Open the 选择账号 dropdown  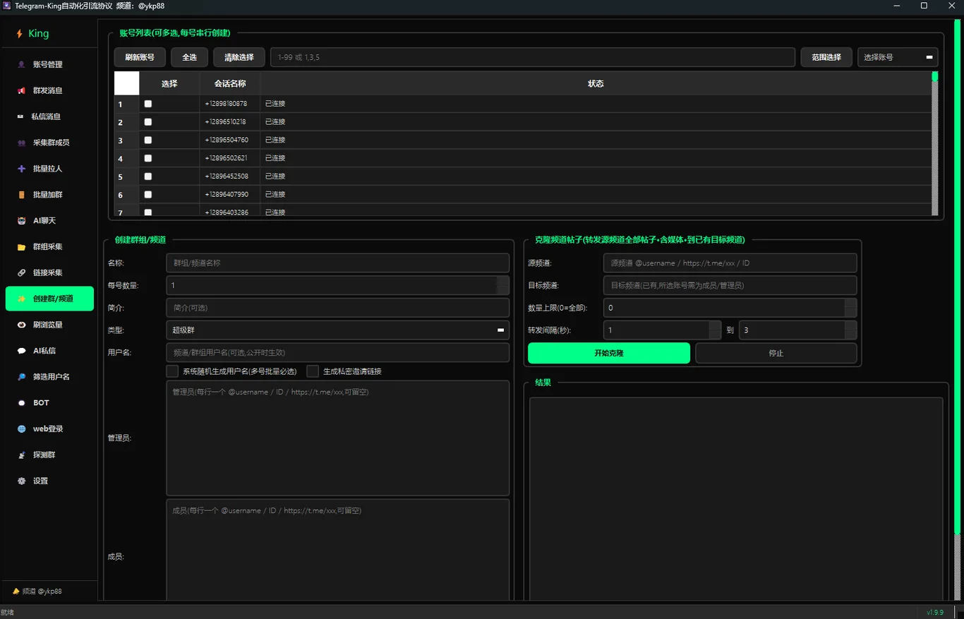pyautogui.click(x=898, y=57)
